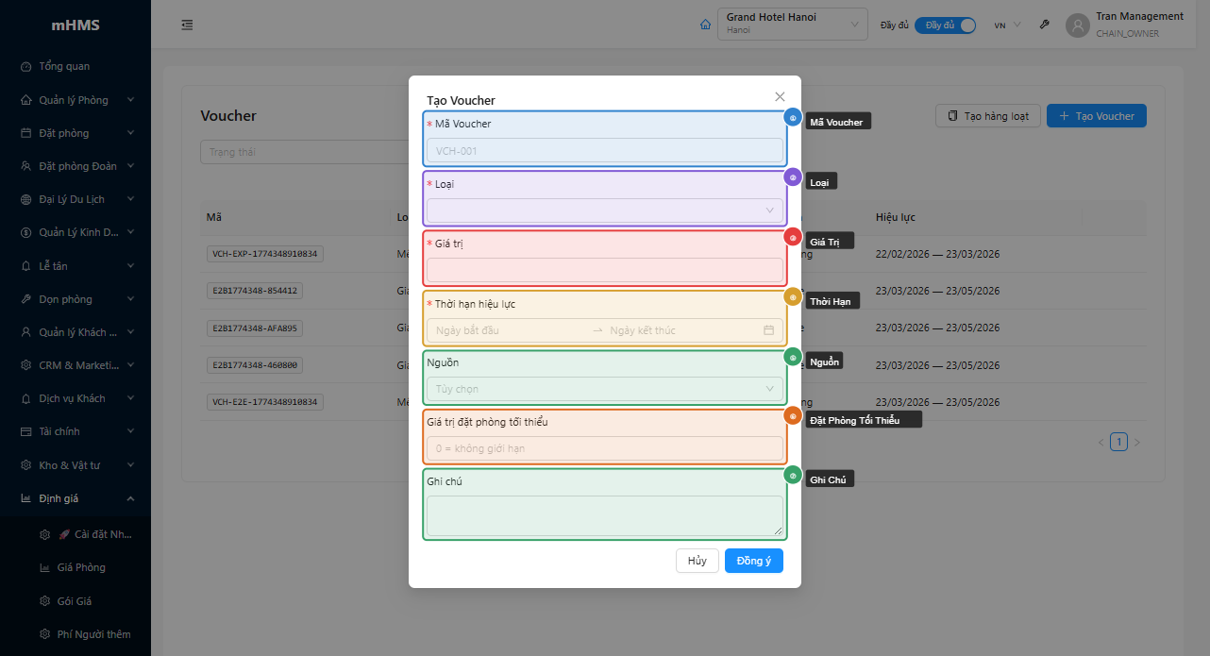Screen dimensions: 1210x656
Task: Click the user avatar icon
Action: (1077, 25)
